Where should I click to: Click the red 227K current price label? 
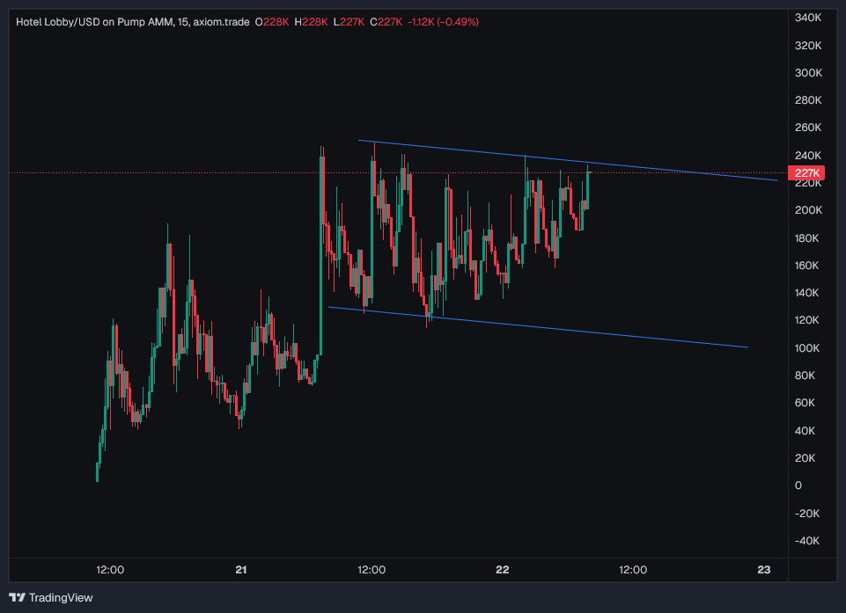click(x=806, y=173)
